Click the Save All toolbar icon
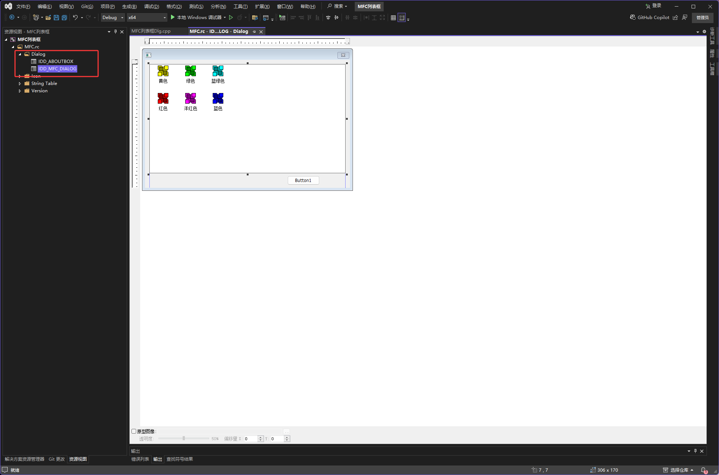 click(64, 18)
